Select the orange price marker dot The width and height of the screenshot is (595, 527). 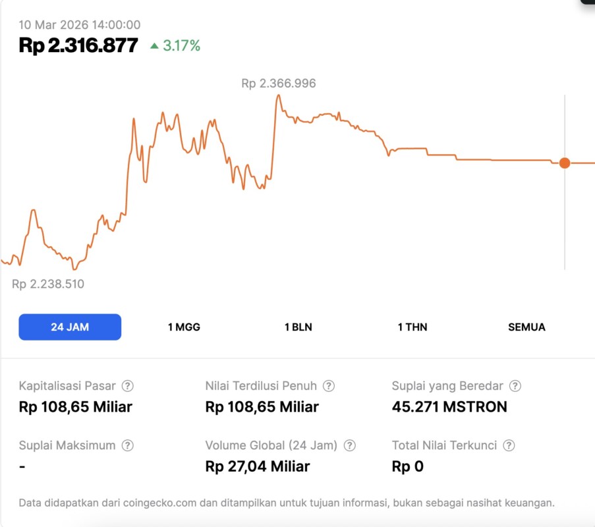565,163
